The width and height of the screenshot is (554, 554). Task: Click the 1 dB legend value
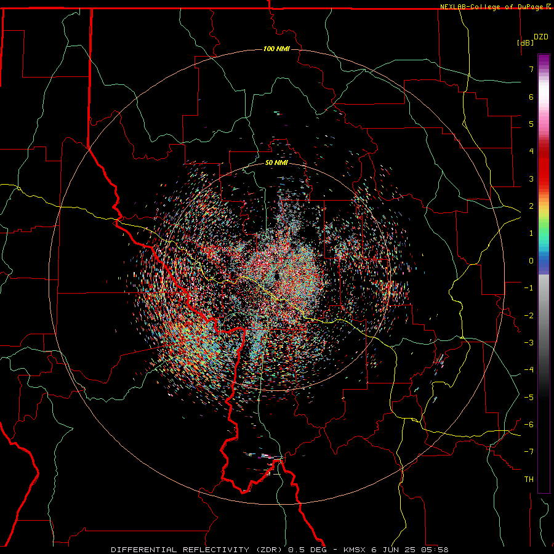click(x=531, y=233)
